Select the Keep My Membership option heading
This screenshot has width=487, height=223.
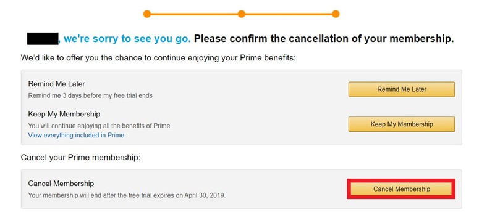pos(64,114)
